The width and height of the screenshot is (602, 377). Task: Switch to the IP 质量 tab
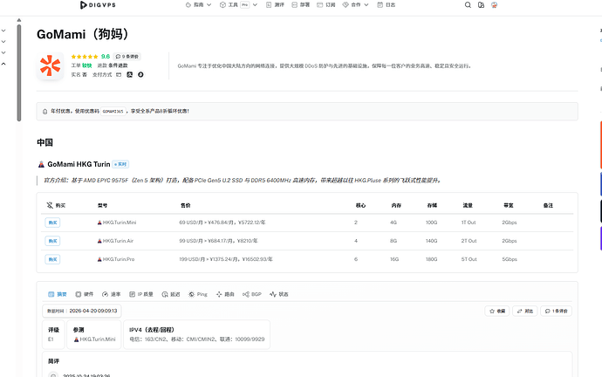coord(140,294)
